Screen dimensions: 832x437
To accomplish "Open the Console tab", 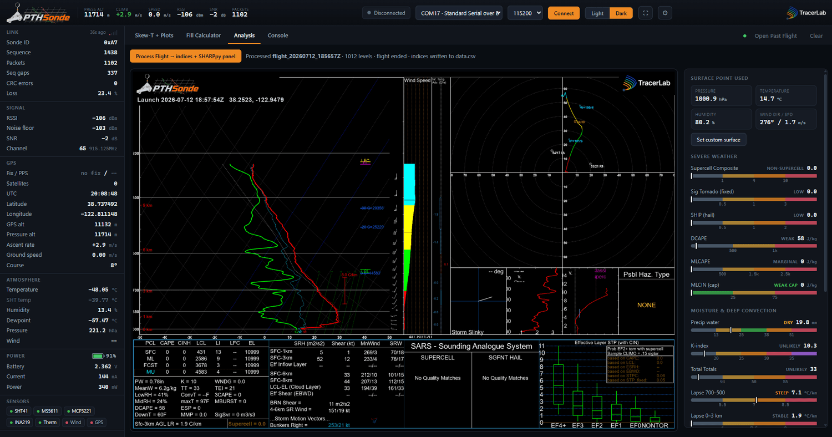I will pos(278,35).
